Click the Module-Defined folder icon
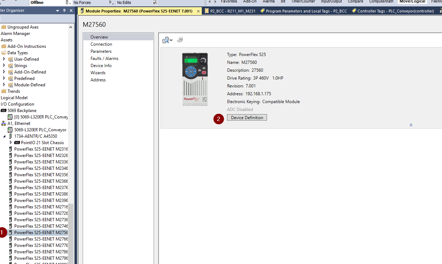Image resolution: width=442 pixels, height=264 pixels. pyautogui.click(x=10, y=85)
